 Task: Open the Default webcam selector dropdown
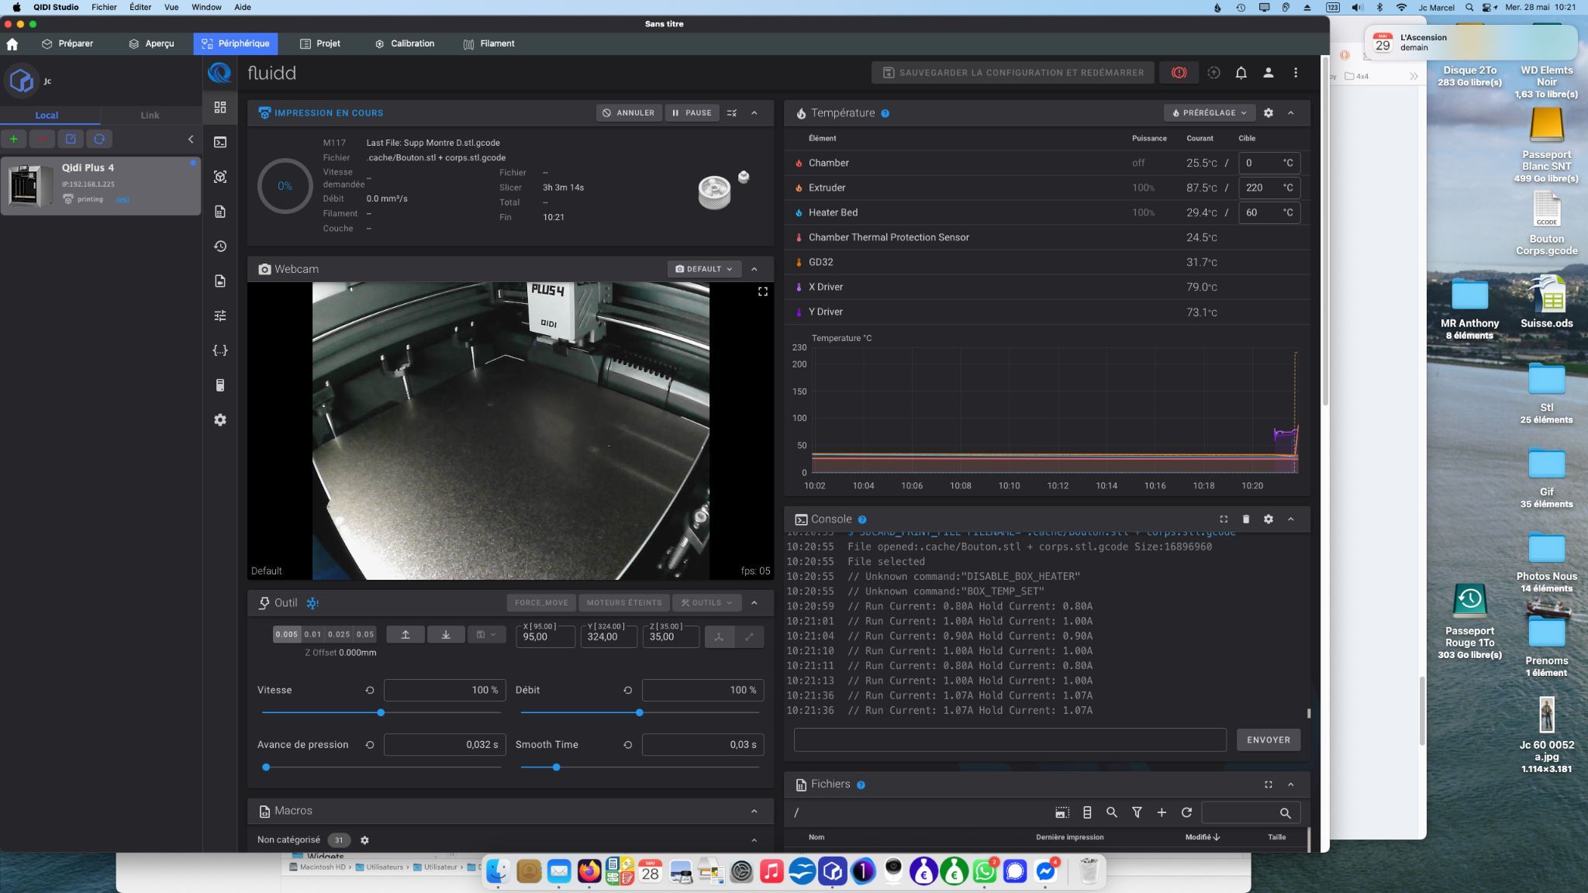[x=703, y=269]
